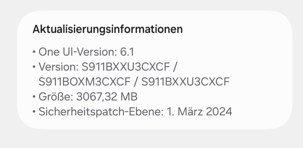Click the bullet before the Version: line
Image resolution: width=303 pixels, height=148 pixels.
click(34, 68)
